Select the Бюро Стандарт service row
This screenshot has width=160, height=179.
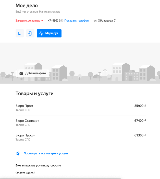tap(81, 123)
